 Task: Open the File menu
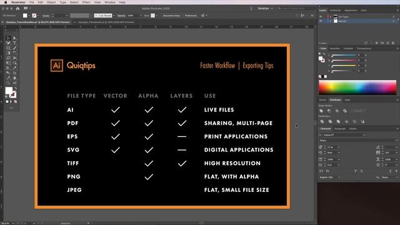tap(32, 2)
